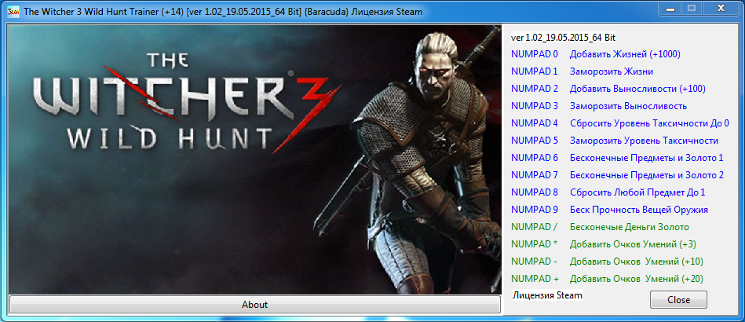The image size is (745, 322).
Task: Click "Бесконечые Деньги Золото" text
Action: 630,227
